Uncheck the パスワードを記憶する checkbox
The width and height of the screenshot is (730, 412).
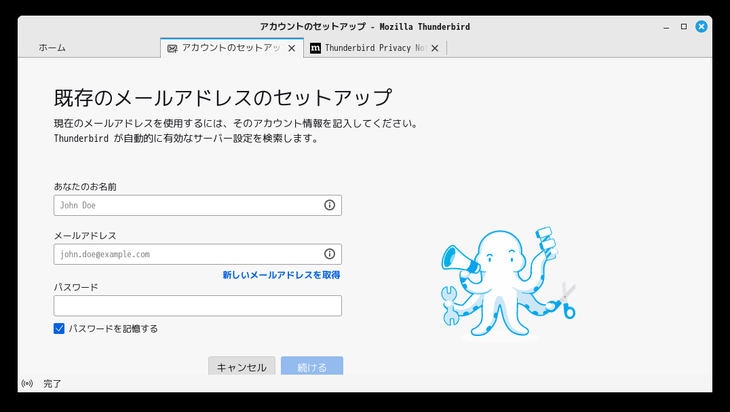pos(59,329)
